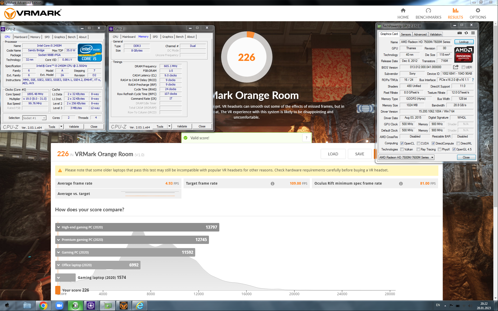Screen dimensions: 498x311
Task: Switch to VRMark from the taskbar
Action: (124, 306)
